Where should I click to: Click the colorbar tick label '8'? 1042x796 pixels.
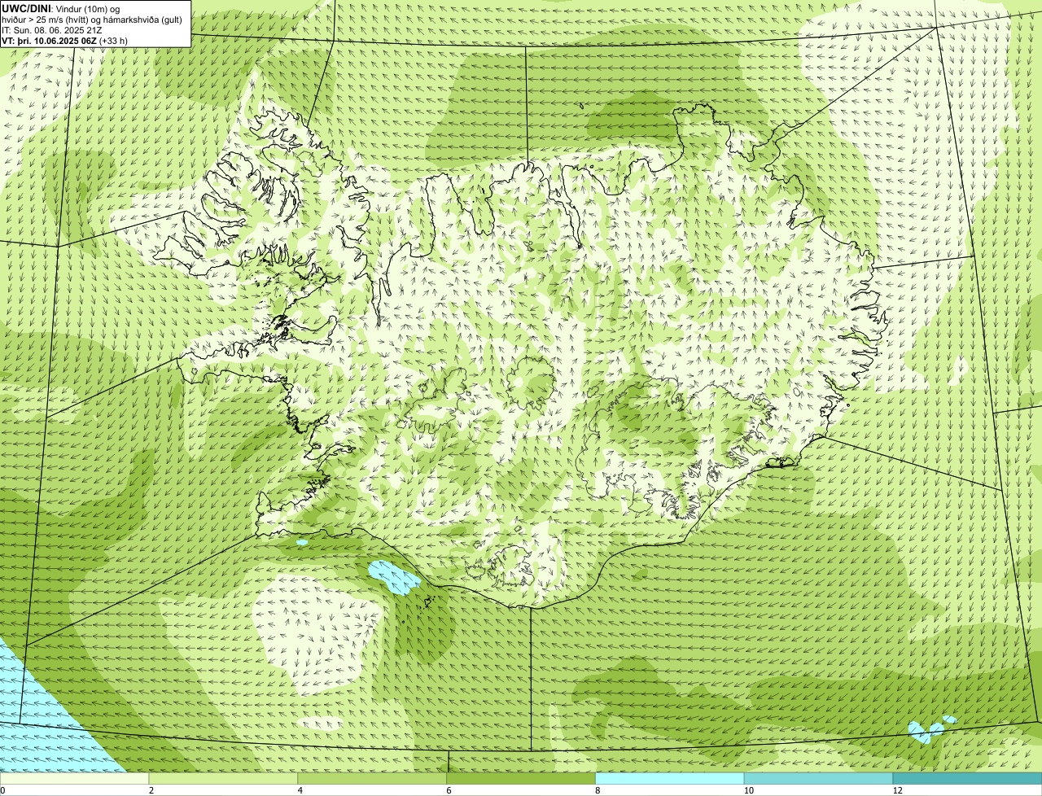click(x=598, y=790)
